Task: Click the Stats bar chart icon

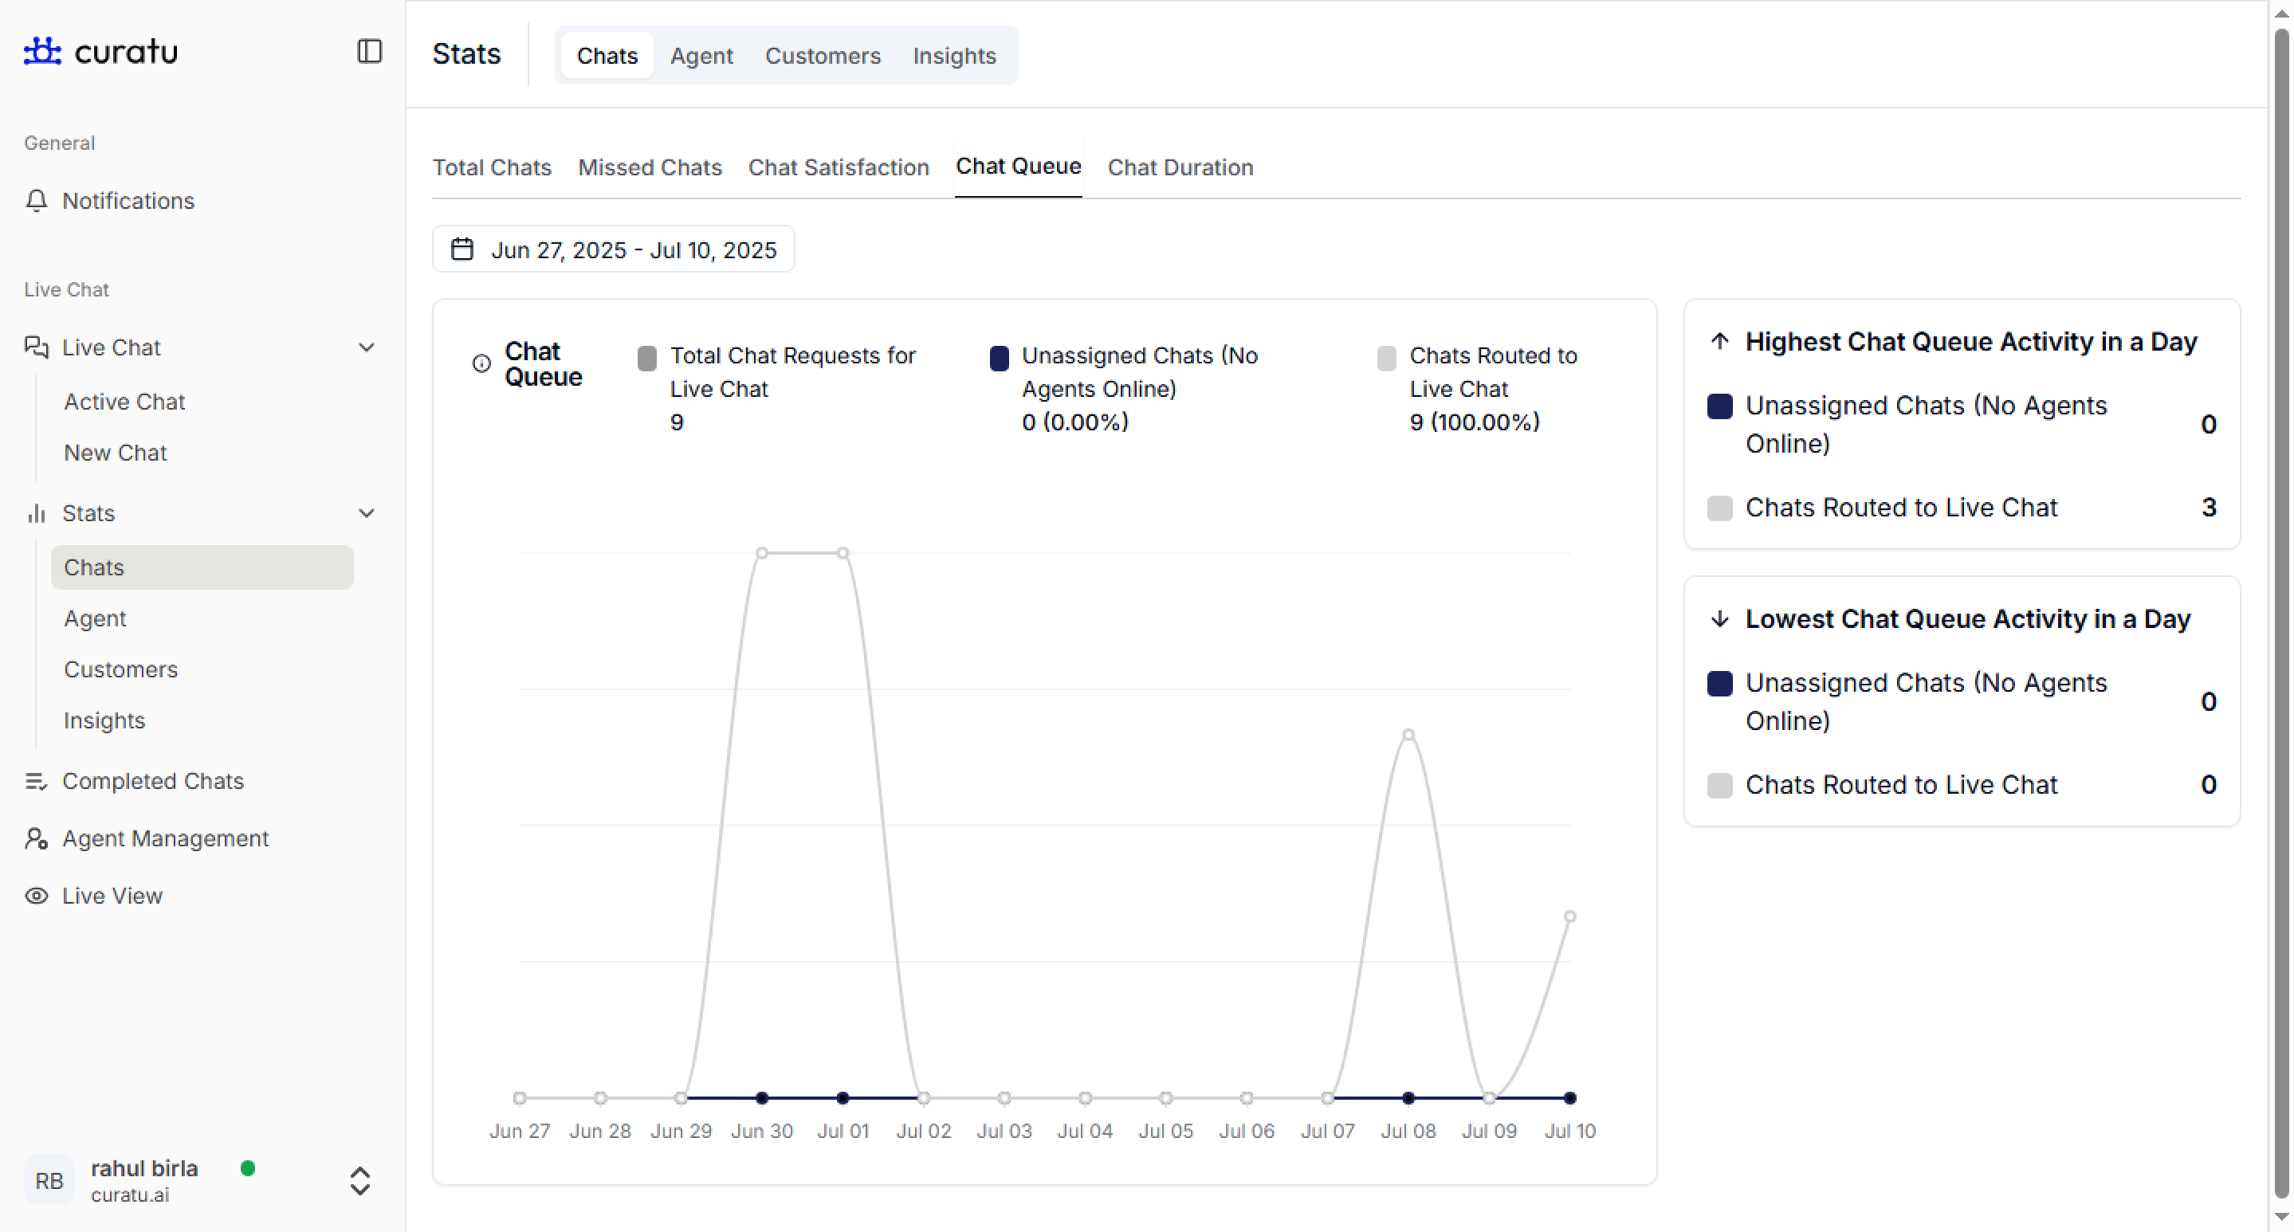Action: [x=37, y=512]
